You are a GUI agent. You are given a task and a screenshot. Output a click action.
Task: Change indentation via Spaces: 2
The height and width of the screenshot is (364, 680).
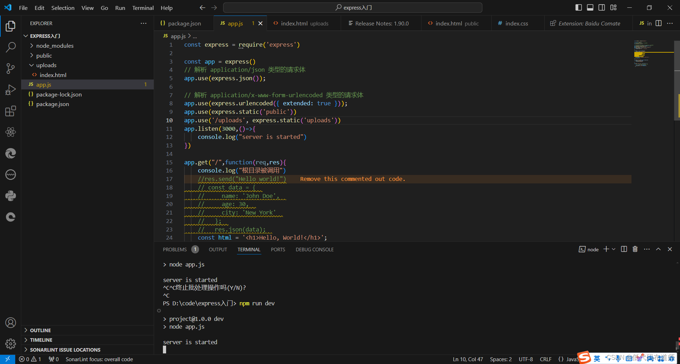pos(501,359)
